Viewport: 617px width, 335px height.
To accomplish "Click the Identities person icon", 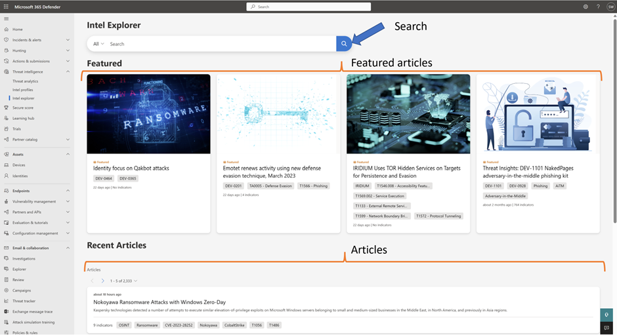I will click(7, 176).
